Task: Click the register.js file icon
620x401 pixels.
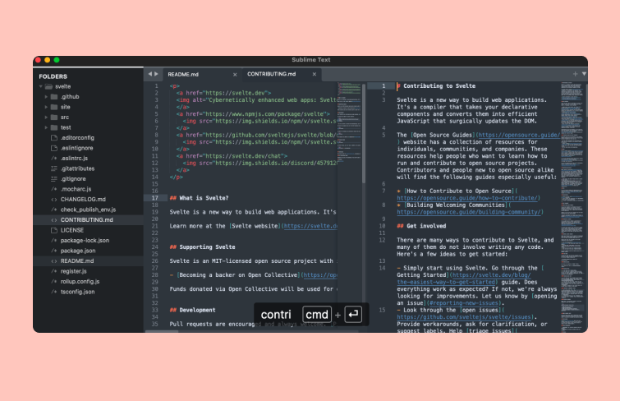Action: pyautogui.click(x=54, y=271)
